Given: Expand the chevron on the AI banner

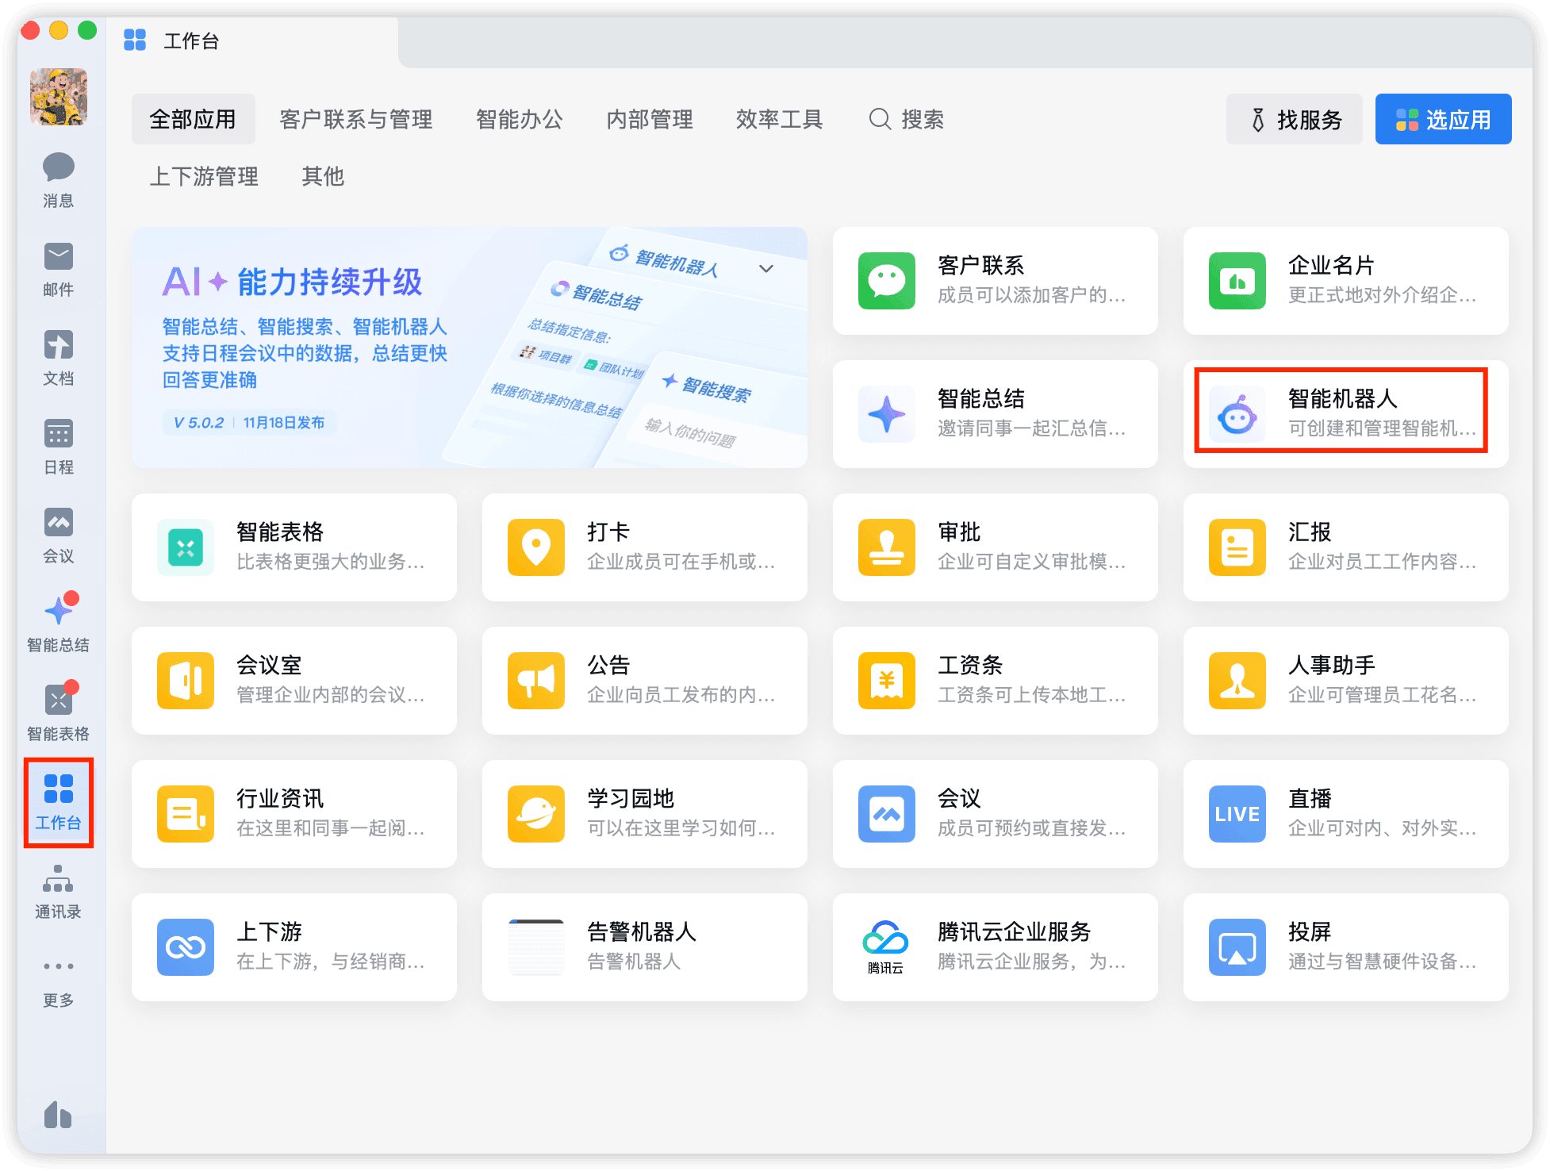Looking at the screenshot, I should click(765, 268).
